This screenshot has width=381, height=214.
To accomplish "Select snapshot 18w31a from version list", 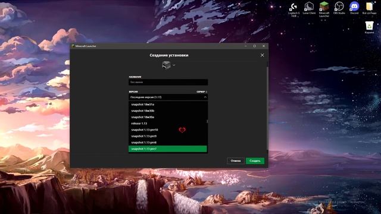I will pyautogui.click(x=168, y=105).
